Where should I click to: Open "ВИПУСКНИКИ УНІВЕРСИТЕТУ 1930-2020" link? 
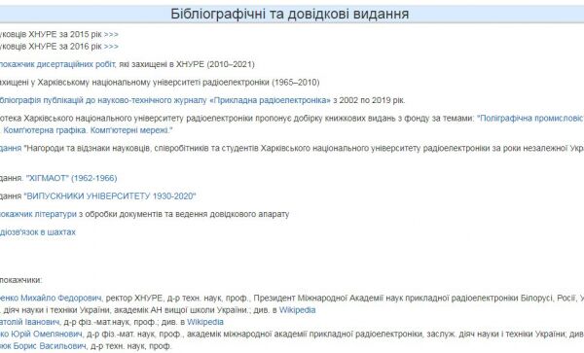pos(110,196)
